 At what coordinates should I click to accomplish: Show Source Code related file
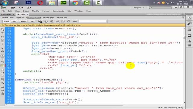[x=8, y=18]
